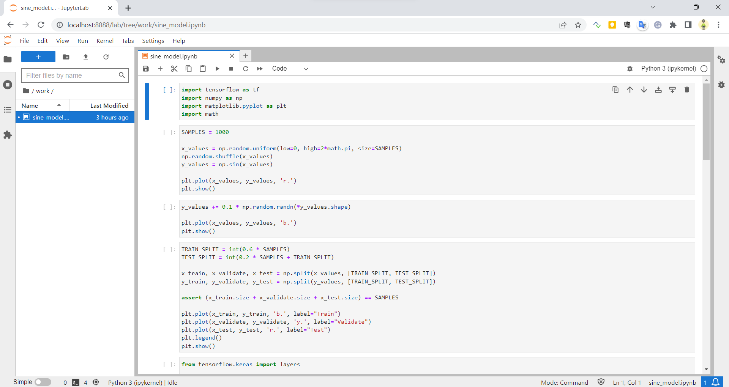
Task: Sort files by Name column
Action: point(43,105)
